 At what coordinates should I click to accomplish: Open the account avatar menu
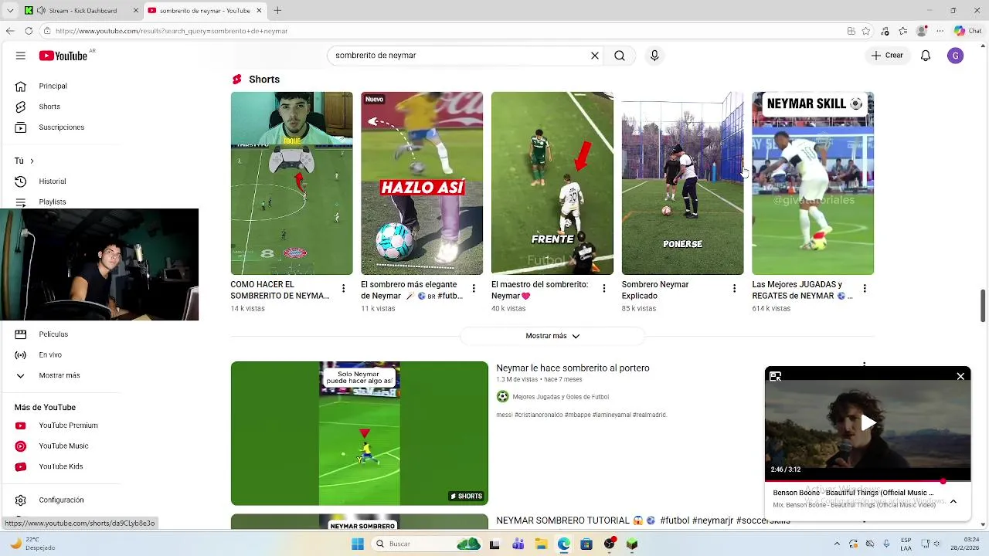[956, 56]
